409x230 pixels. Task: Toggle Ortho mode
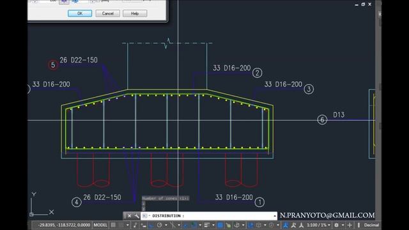pyautogui.click(x=151, y=225)
